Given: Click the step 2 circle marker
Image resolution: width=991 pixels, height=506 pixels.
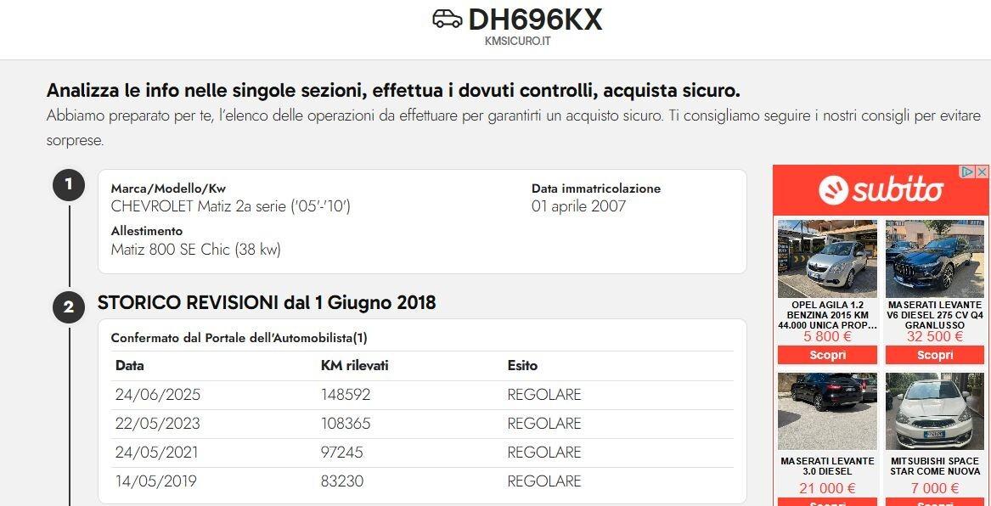Looking at the screenshot, I should (x=69, y=307).
